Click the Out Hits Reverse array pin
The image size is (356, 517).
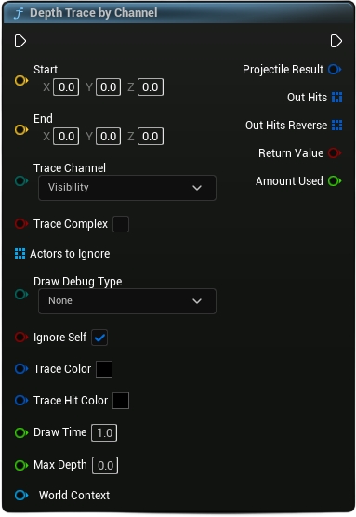[336, 126]
